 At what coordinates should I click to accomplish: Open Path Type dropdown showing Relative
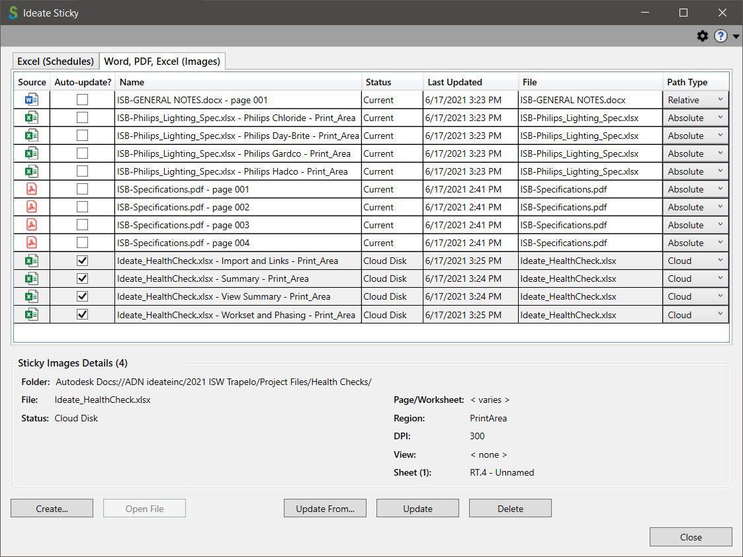coord(695,100)
